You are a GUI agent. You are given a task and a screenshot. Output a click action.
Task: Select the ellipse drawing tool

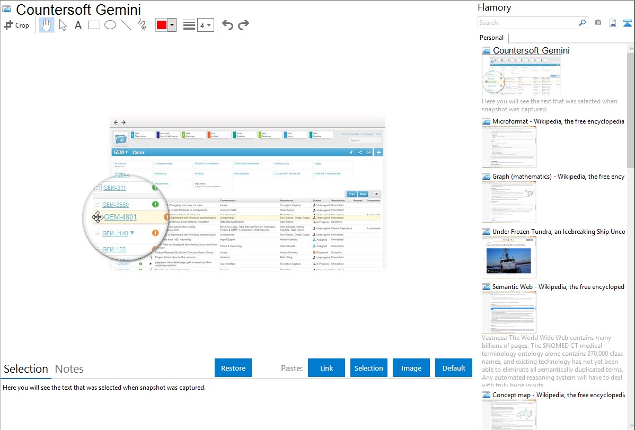click(110, 25)
